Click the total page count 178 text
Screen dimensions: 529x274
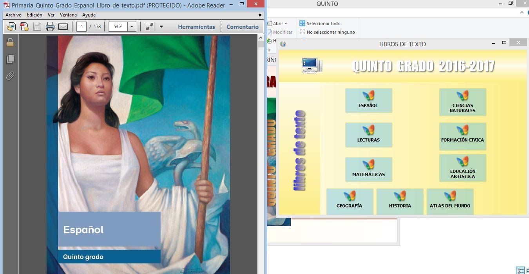97,27
